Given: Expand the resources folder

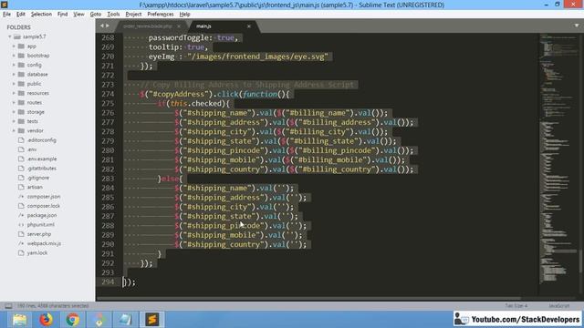Looking at the screenshot, I should [15, 93].
